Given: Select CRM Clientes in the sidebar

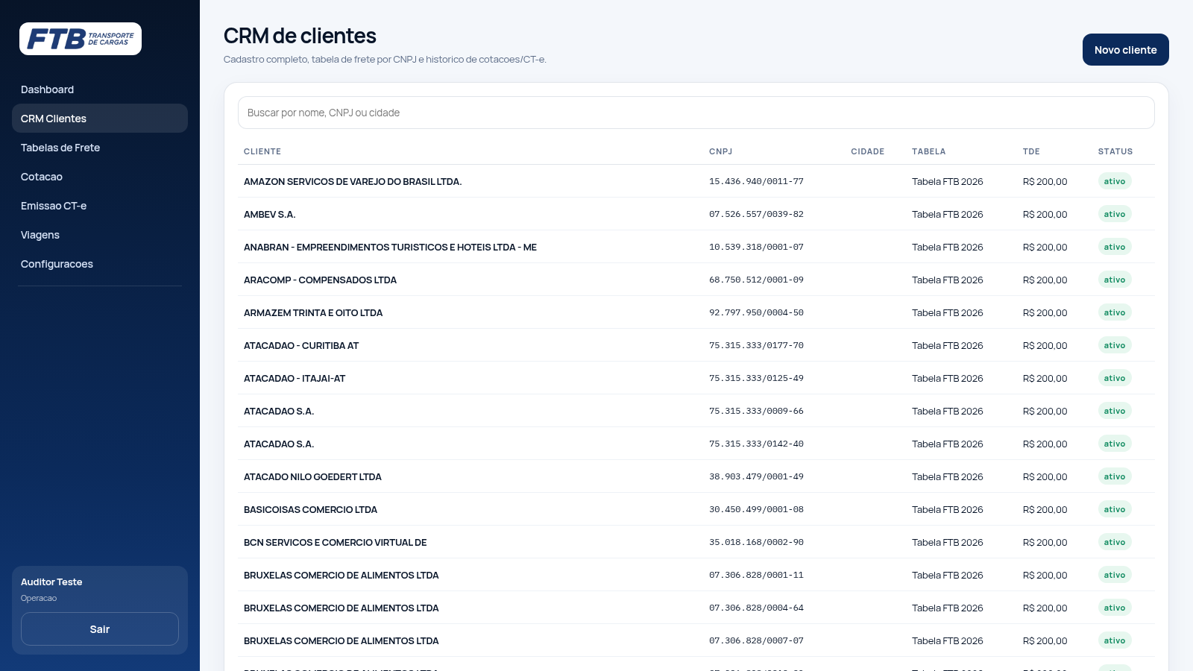Looking at the screenshot, I should point(100,119).
